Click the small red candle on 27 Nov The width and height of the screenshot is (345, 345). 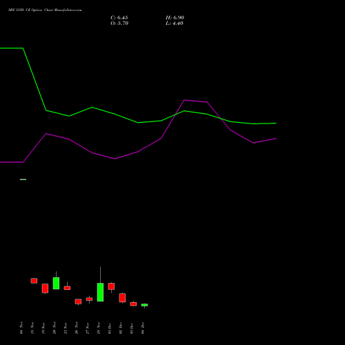click(x=89, y=299)
